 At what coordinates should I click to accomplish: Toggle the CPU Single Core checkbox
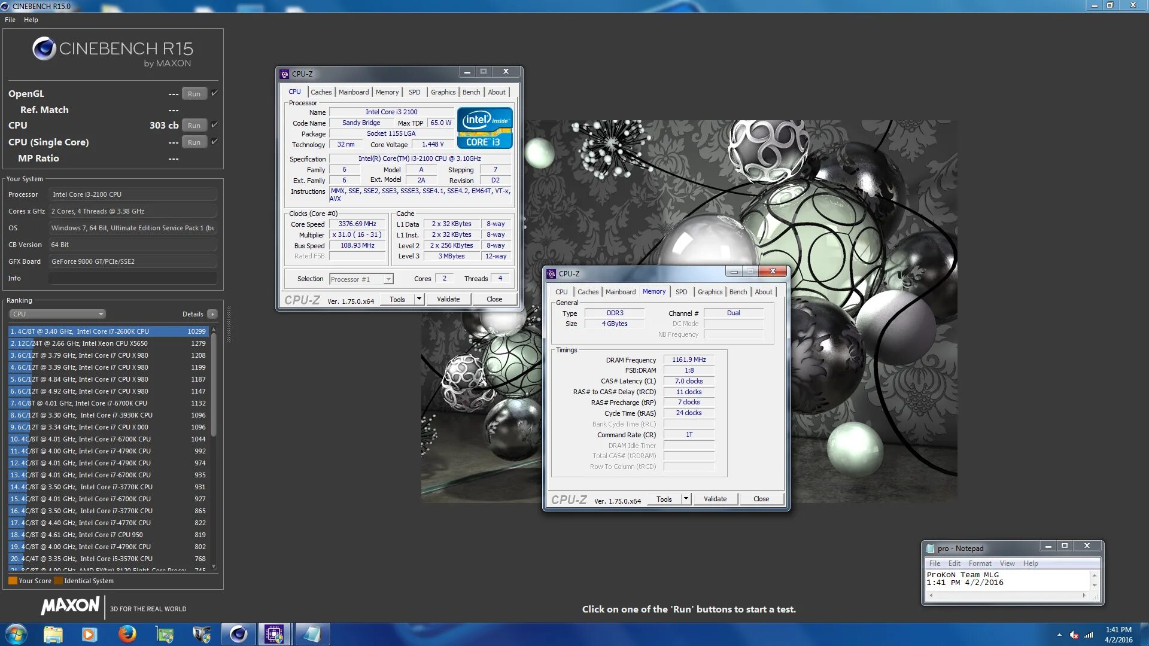[214, 141]
